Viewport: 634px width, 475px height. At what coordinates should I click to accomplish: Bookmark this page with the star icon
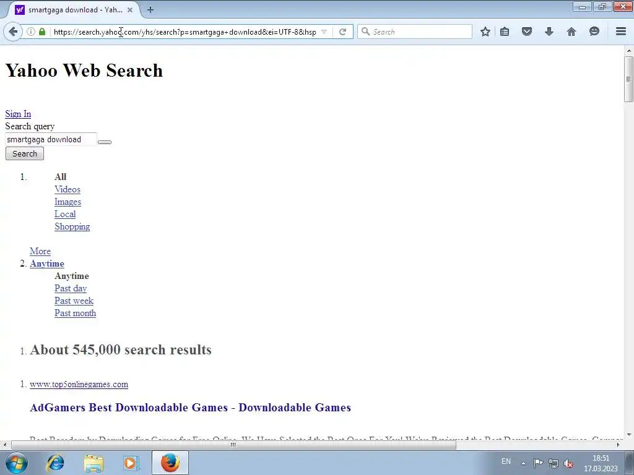485,32
